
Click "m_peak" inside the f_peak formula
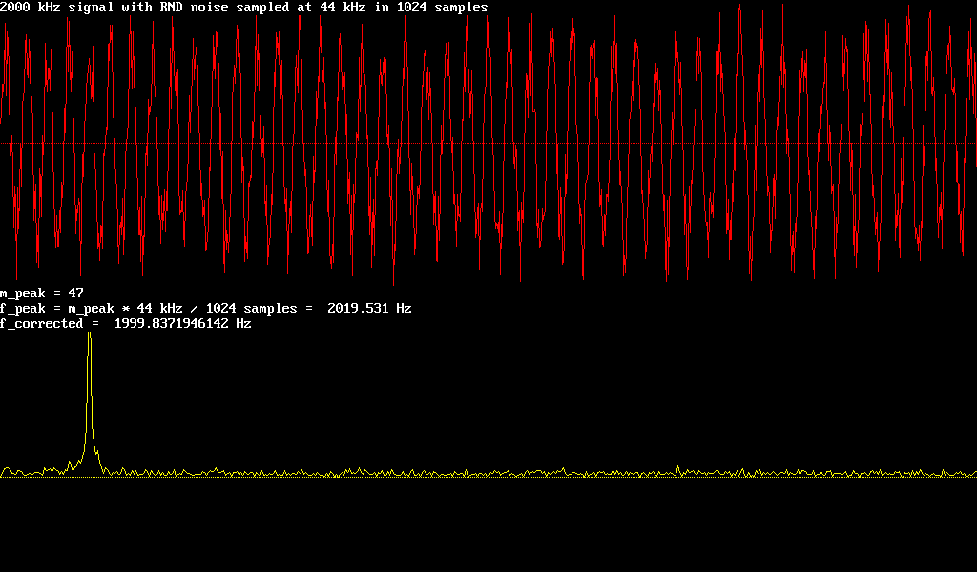click(x=92, y=309)
